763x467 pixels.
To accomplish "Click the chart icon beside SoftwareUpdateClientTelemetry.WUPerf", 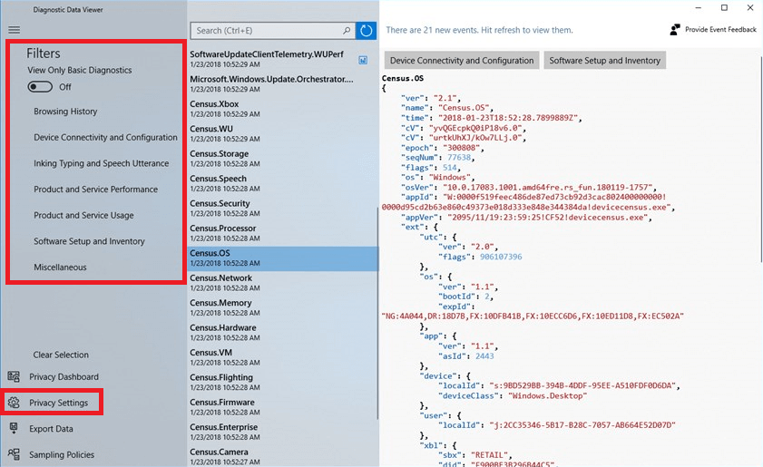I will tap(363, 61).
